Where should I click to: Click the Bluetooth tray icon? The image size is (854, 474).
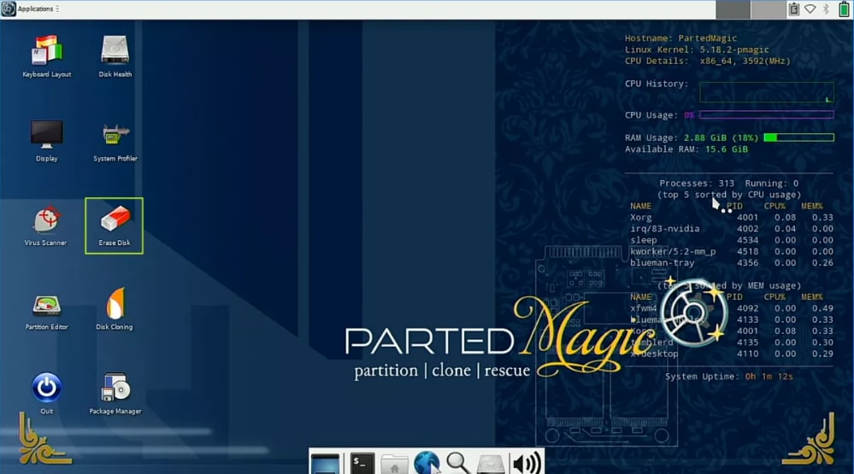827,9
